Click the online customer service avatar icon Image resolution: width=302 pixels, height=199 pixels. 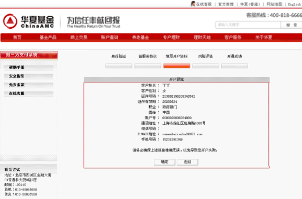193,4
